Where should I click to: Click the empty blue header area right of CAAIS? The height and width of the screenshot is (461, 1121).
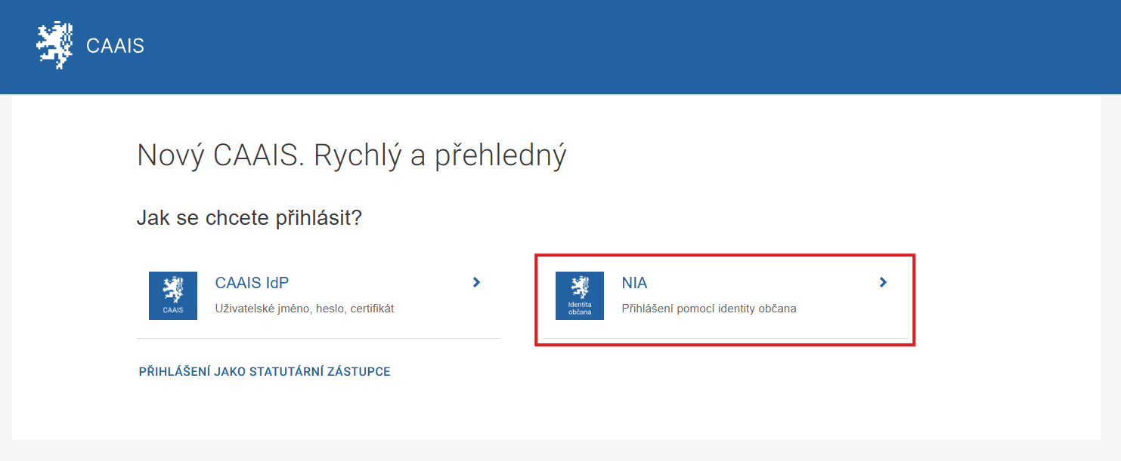point(605,46)
